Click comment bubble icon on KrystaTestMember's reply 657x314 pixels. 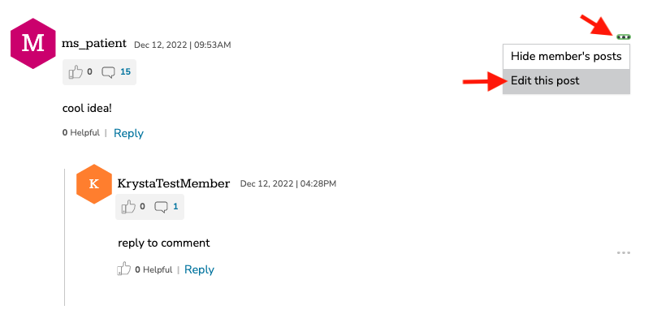tap(162, 207)
